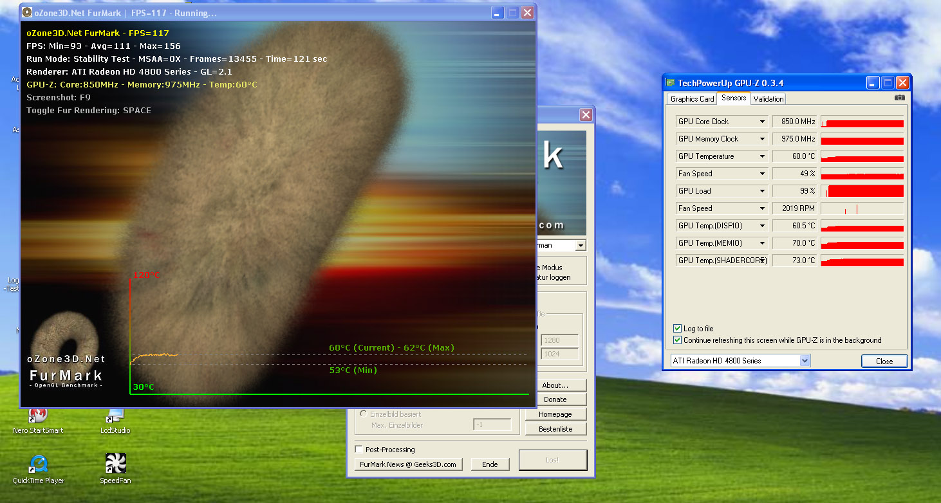
Task: Click the resolution height field showing 1024
Action: pos(559,354)
